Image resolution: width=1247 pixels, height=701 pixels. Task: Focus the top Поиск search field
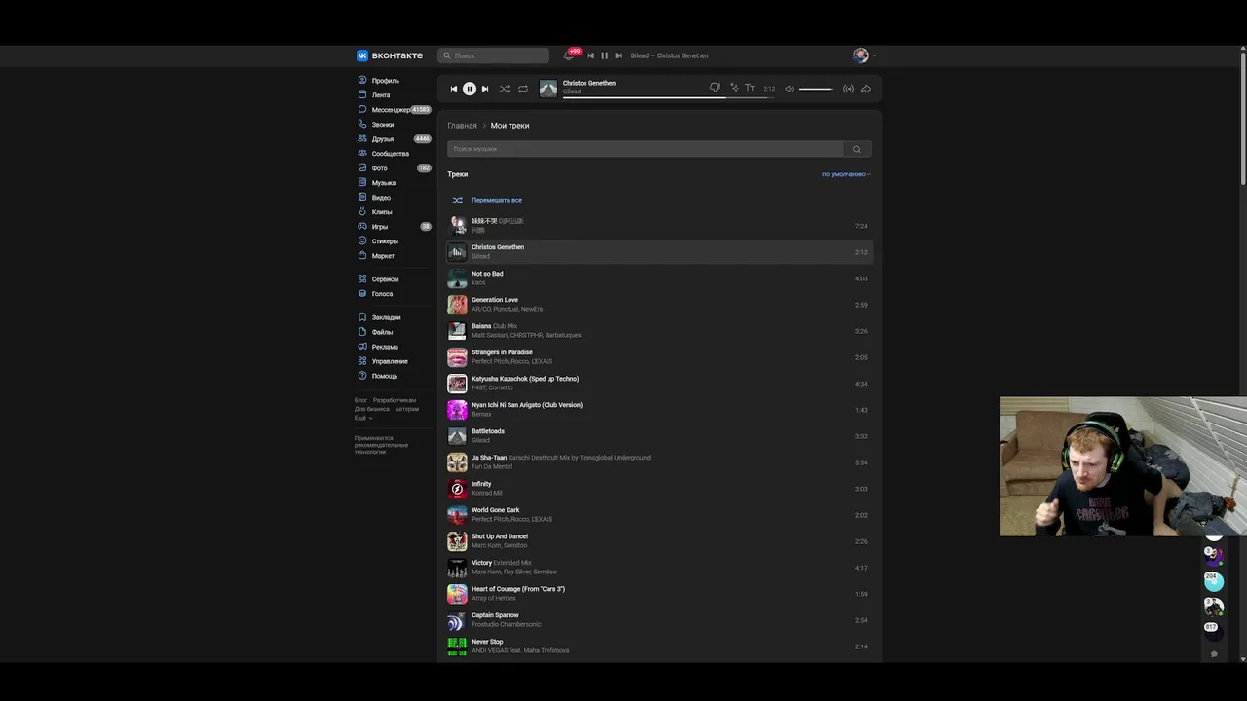click(x=494, y=55)
